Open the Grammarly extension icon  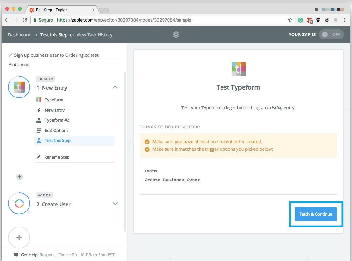click(x=300, y=20)
